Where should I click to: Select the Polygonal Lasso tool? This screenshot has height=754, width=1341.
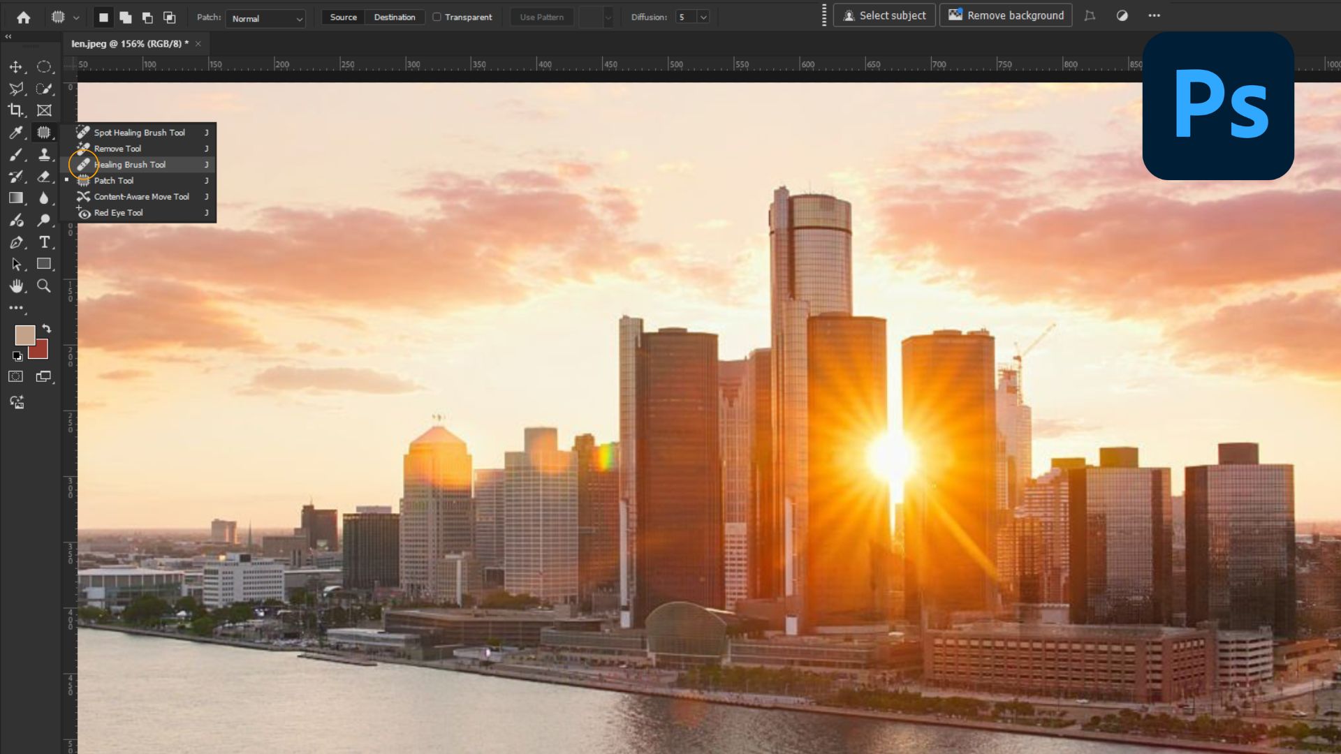pyautogui.click(x=16, y=89)
